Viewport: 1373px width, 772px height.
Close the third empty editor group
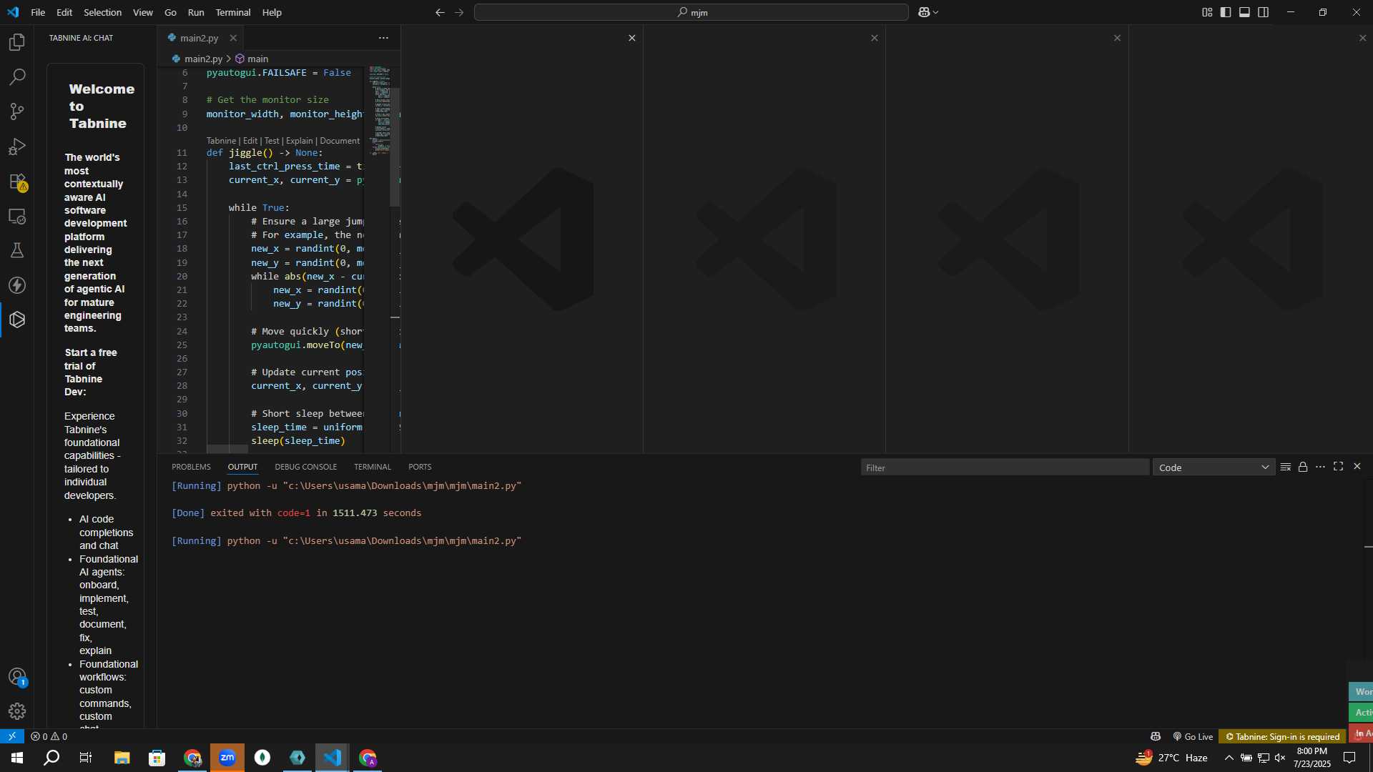(x=1117, y=38)
